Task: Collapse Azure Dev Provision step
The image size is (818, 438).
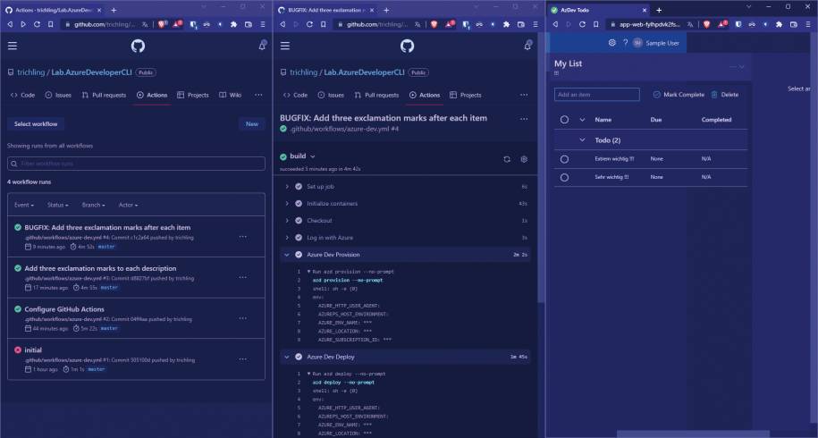Action: (286, 255)
